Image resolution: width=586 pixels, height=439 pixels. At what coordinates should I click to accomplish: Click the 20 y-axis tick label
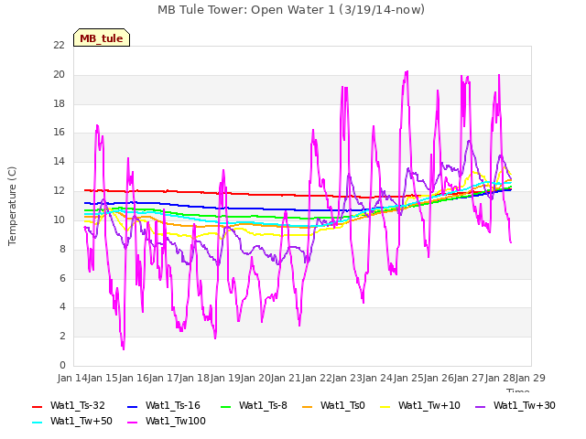pyautogui.click(x=59, y=75)
